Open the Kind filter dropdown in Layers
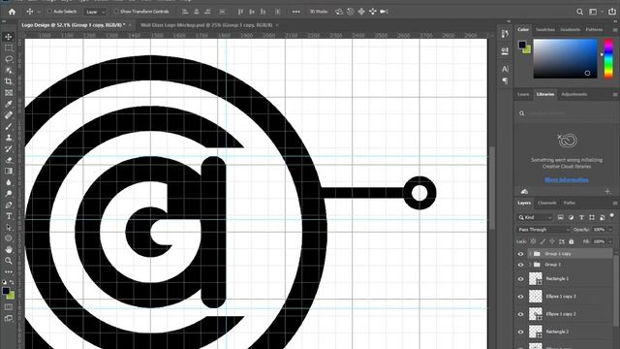 coord(536,217)
